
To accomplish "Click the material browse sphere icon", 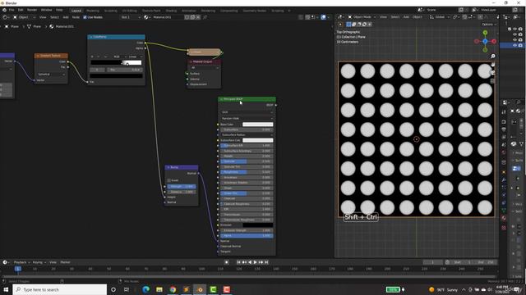I will tap(146, 17).
